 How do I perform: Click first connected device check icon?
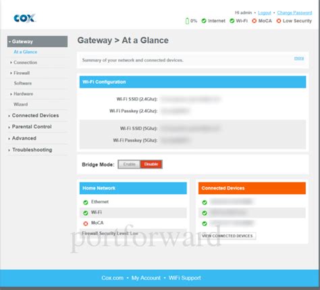click(x=205, y=202)
